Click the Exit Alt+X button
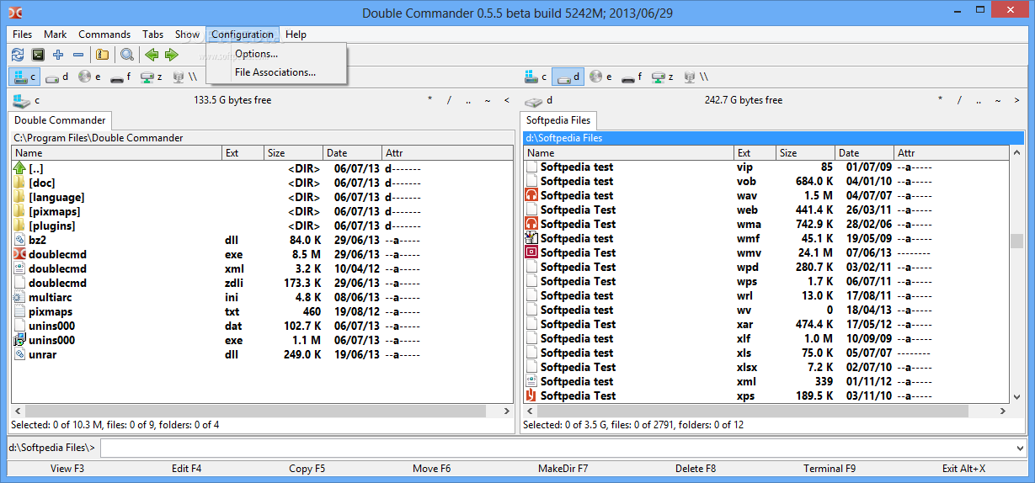This screenshot has width=1035, height=483. 964,469
